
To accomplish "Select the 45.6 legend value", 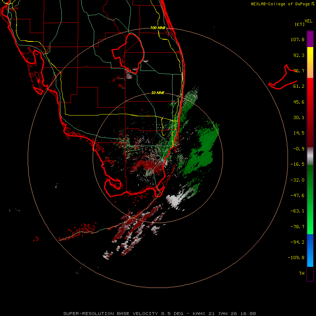I will (x=299, y=102).
